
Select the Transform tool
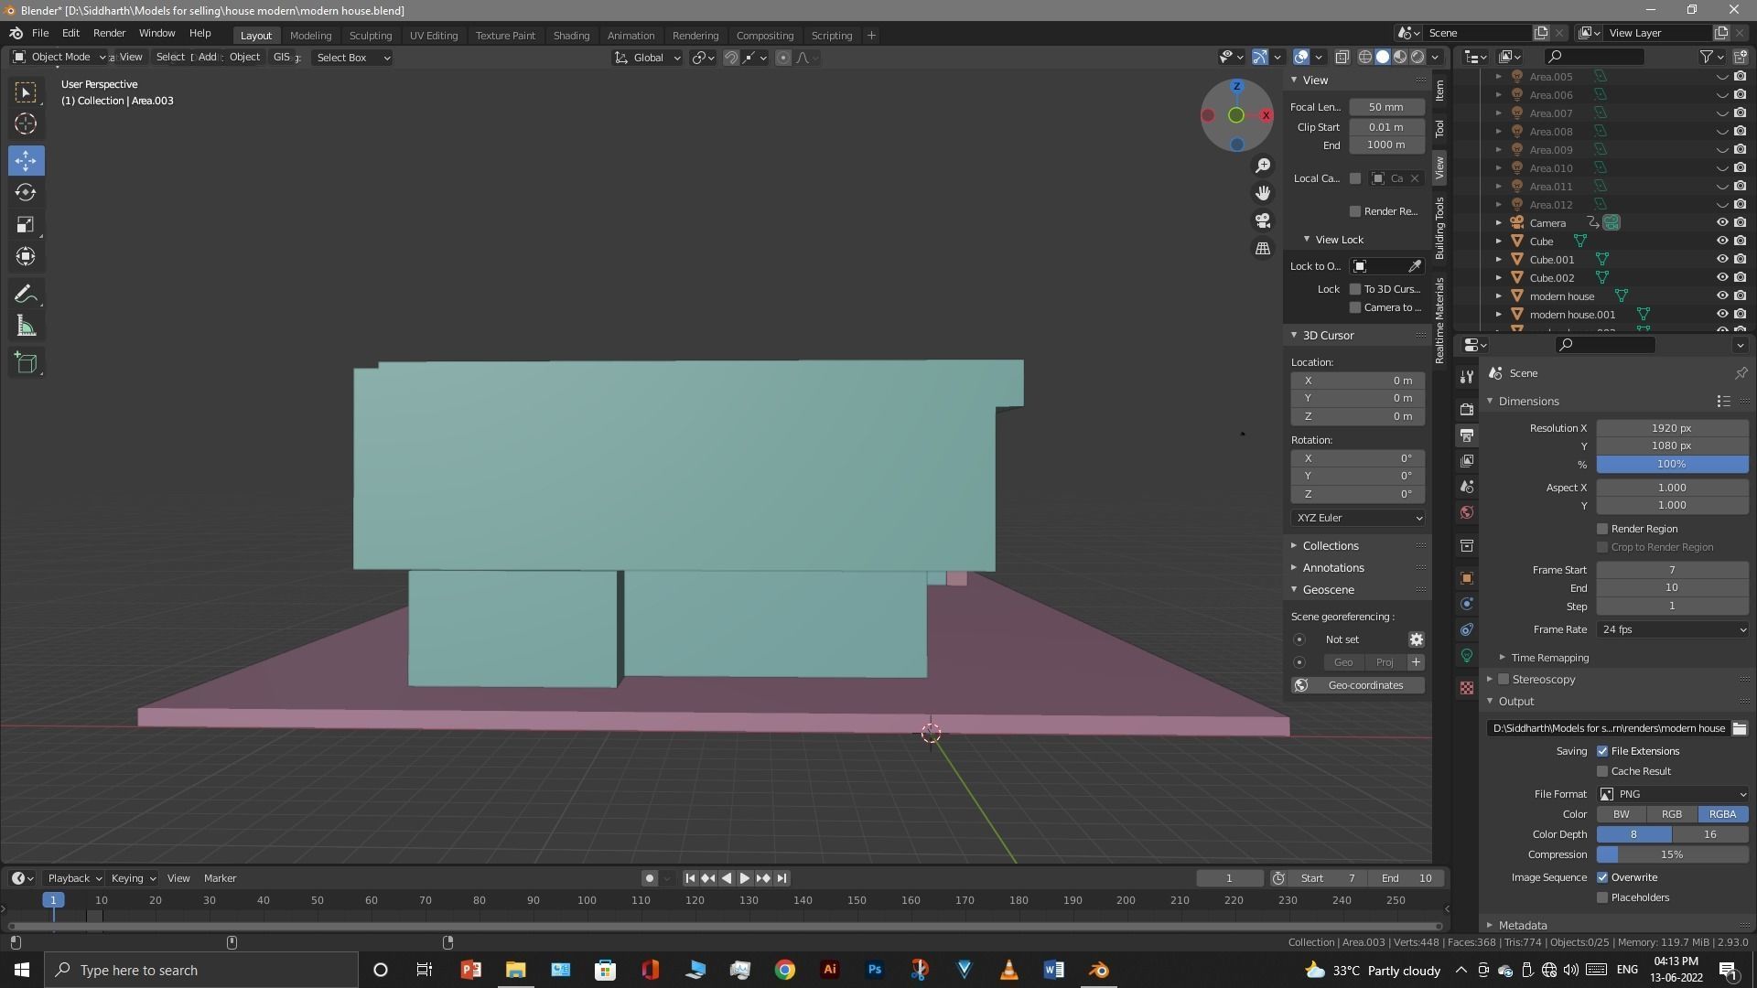(26, 257)
